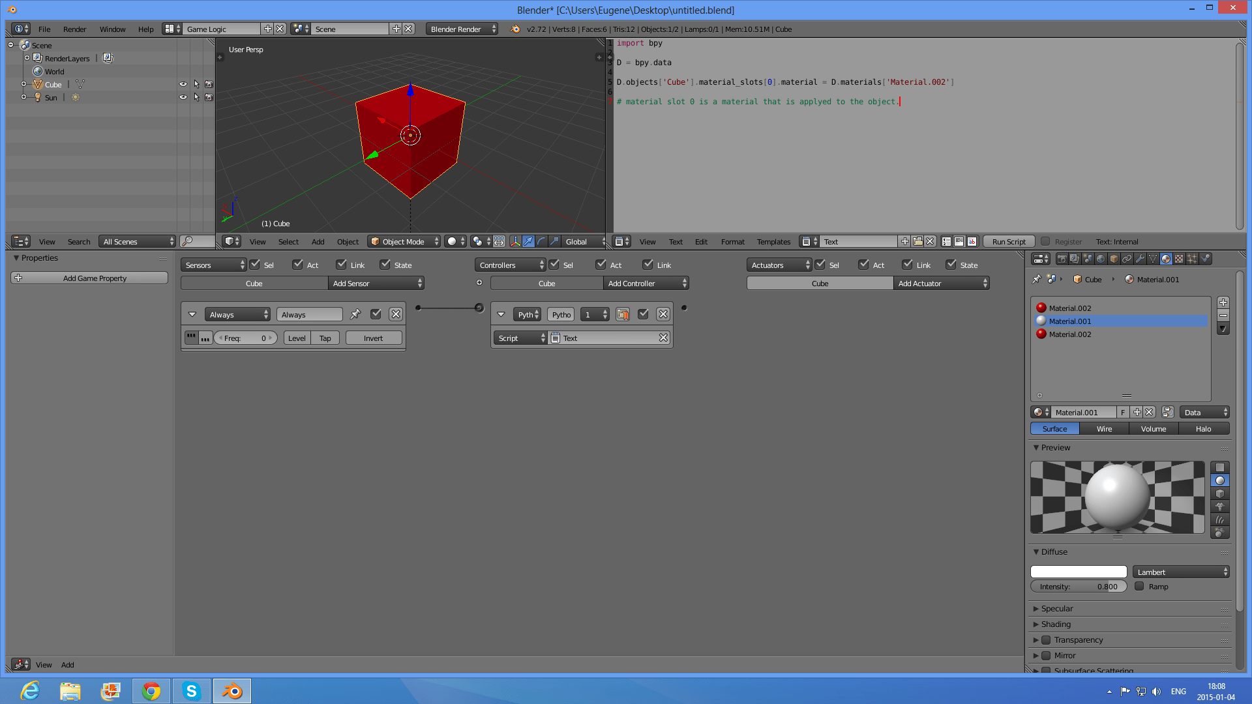Add a new material slot with the plus button
This screenshot has height=704, width=1252.
(1223, 302)
